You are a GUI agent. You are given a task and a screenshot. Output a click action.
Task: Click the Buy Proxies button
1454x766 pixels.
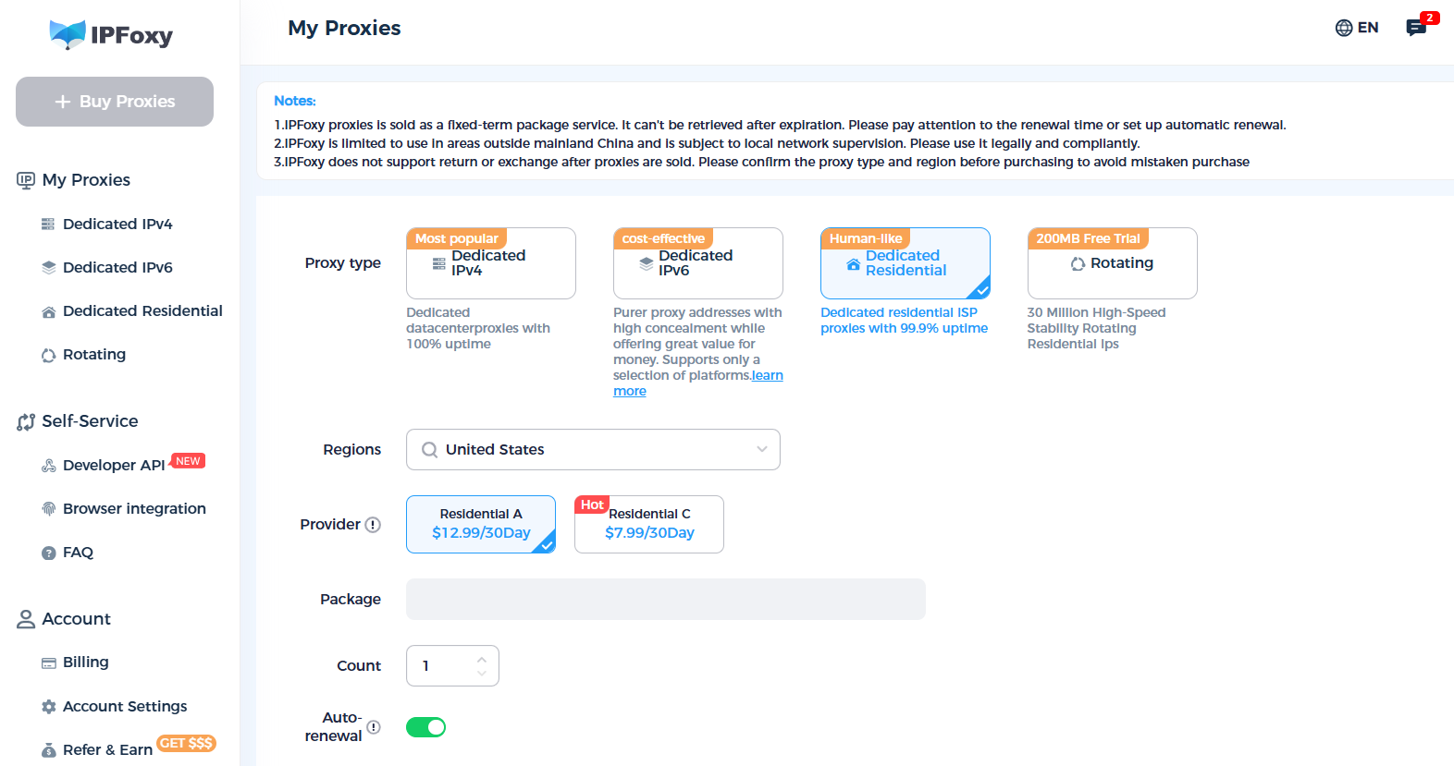[115, 102]
